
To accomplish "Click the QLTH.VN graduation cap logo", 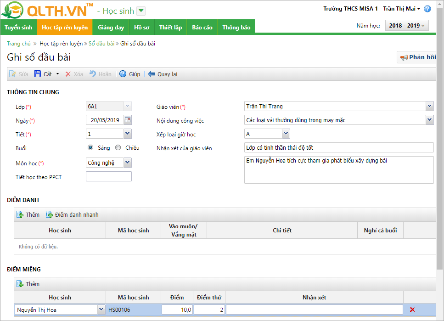I will (12, 10).
